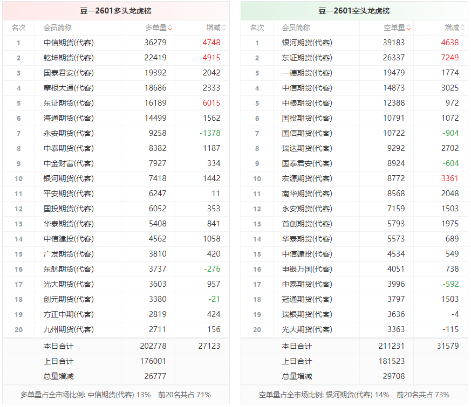Select short total 211231
Screen dimensions: 471x407
click(392, 346)
